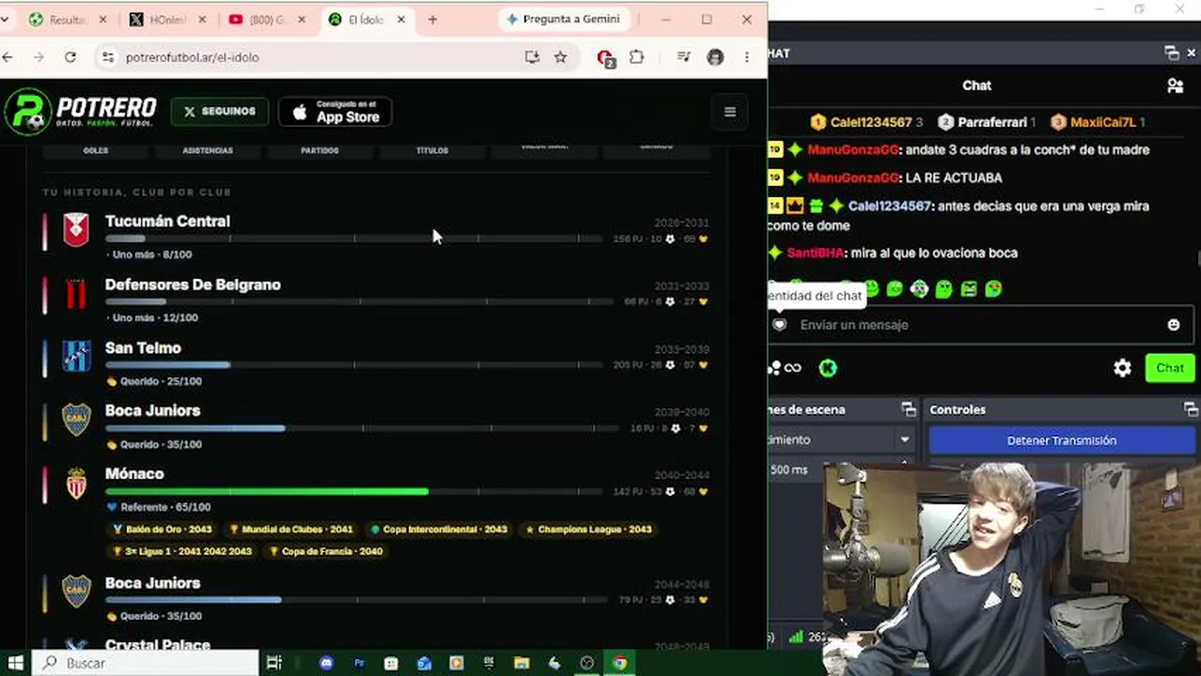Click the Copa de Francia 2040 badge

(326, 551)
